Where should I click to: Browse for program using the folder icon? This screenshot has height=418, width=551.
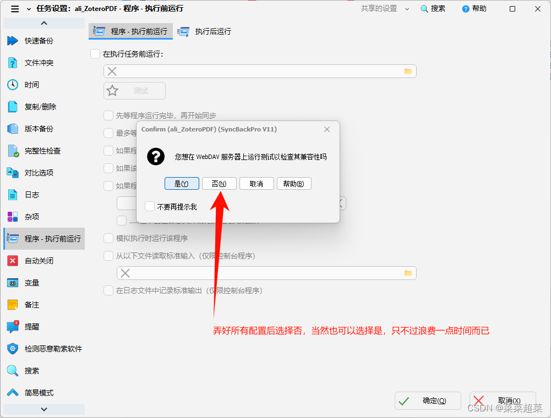click(x=408, y=71)
